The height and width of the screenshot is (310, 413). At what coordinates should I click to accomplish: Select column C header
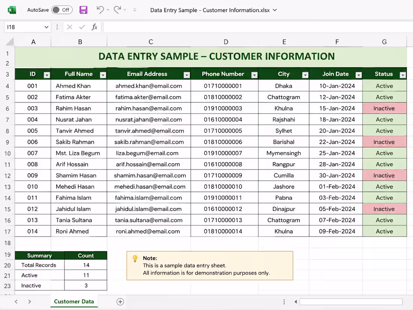pyautogui.click(x=149, y=42)
